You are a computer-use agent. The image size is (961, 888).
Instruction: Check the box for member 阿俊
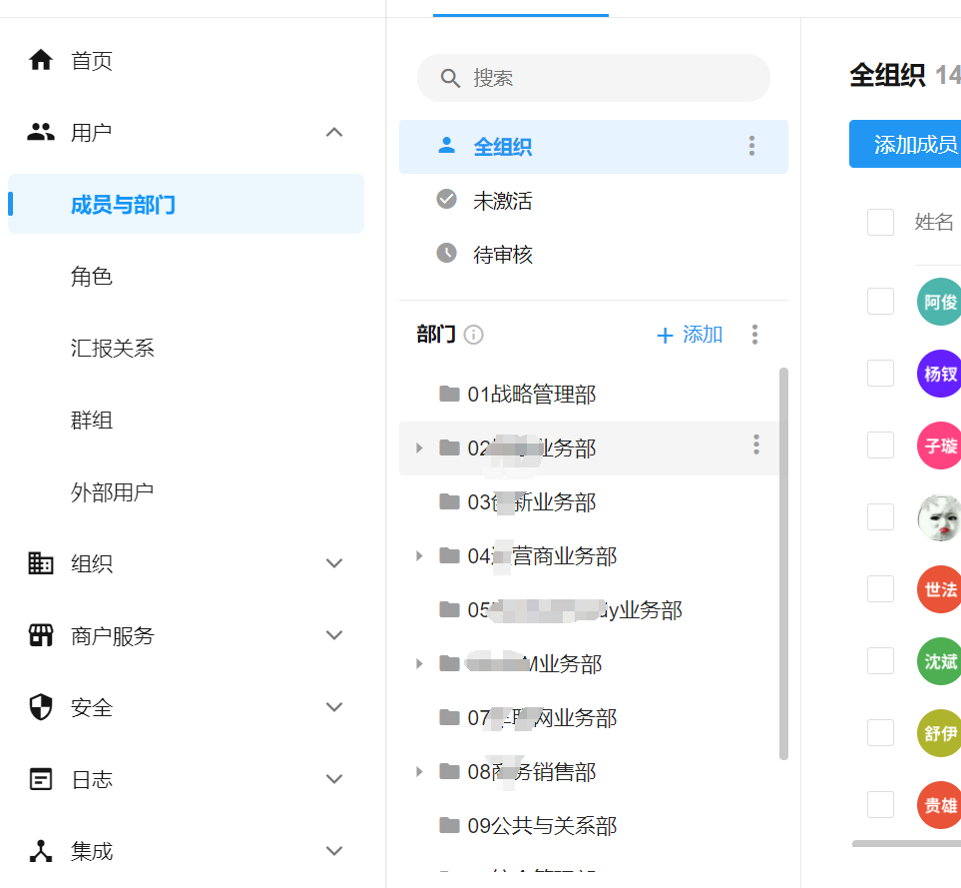tap(880, 302)
